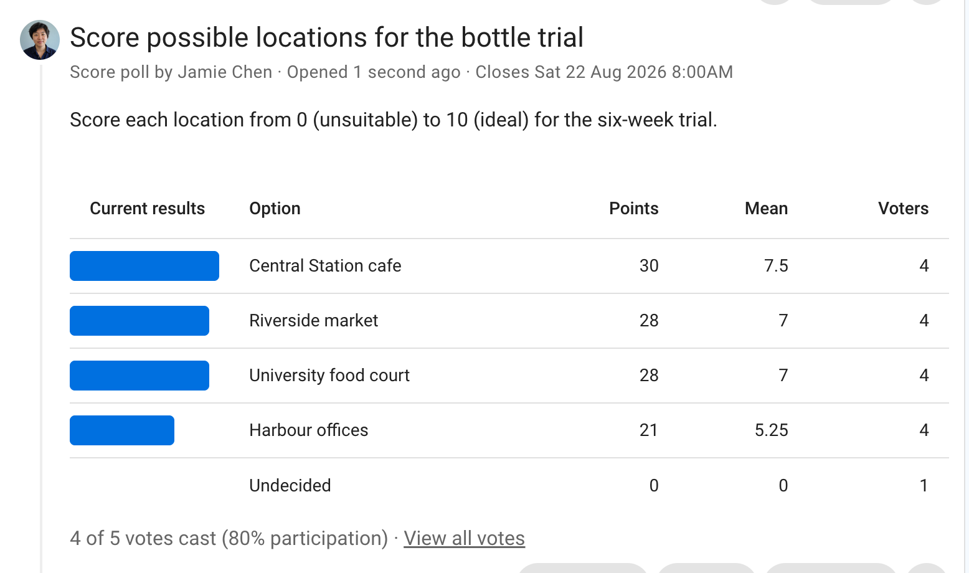The height and width of the screenshot is (573, 969).
Task: Click the poll closing date text
Action: pyautogui.click(x=604, y=72)
